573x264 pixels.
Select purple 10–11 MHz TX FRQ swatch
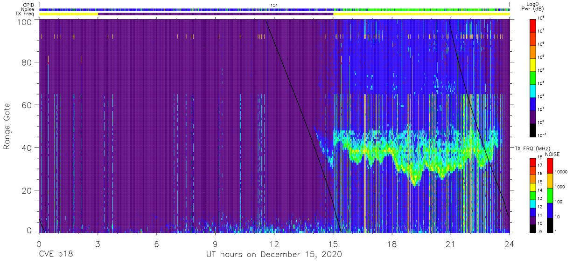(533, 220)
